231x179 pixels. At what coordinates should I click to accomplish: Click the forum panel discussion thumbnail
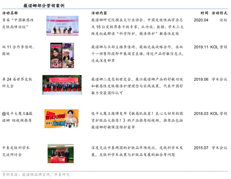[x=62, y=26]
